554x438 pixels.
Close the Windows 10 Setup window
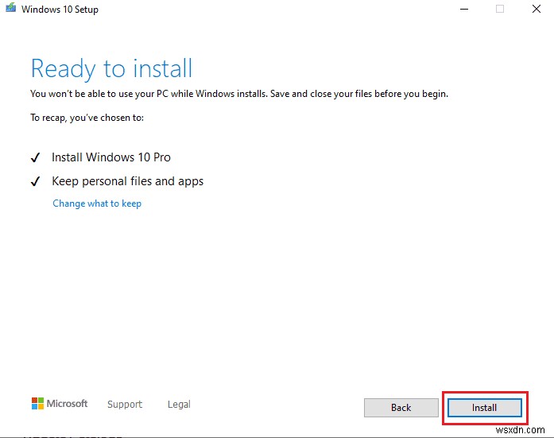pos(537,9)
